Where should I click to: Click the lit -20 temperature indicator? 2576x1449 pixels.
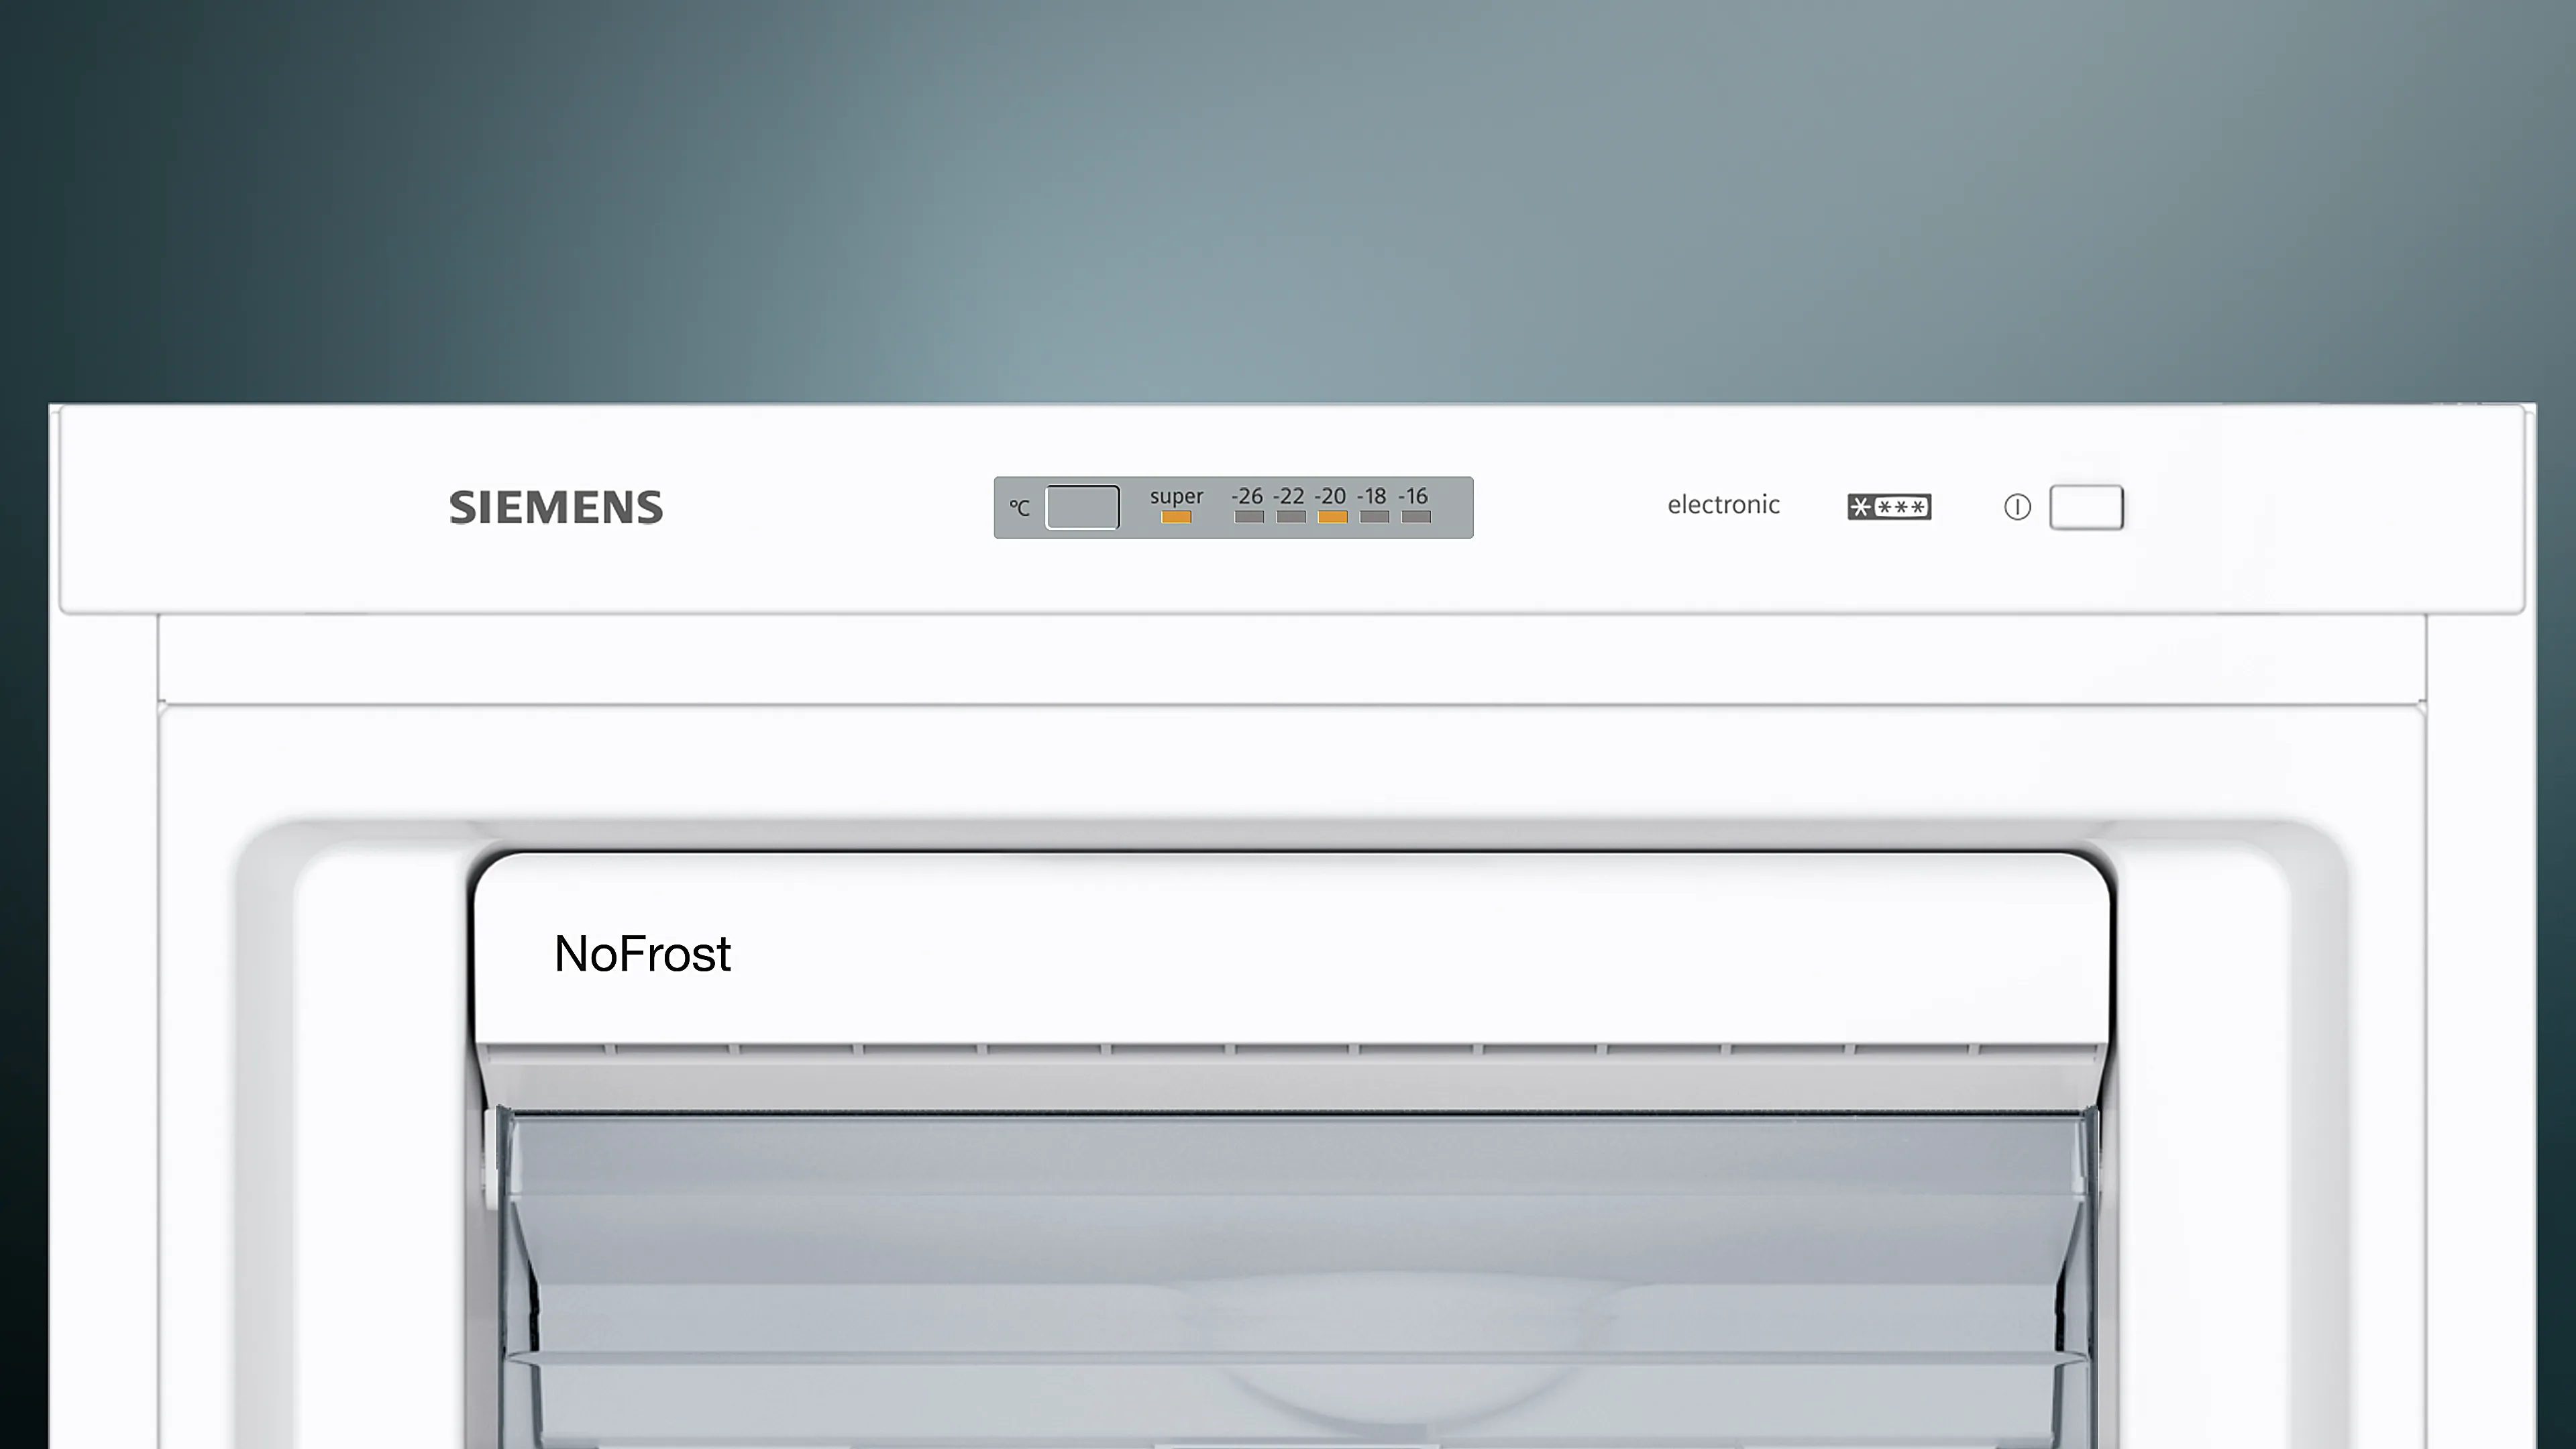point(1332,517)
